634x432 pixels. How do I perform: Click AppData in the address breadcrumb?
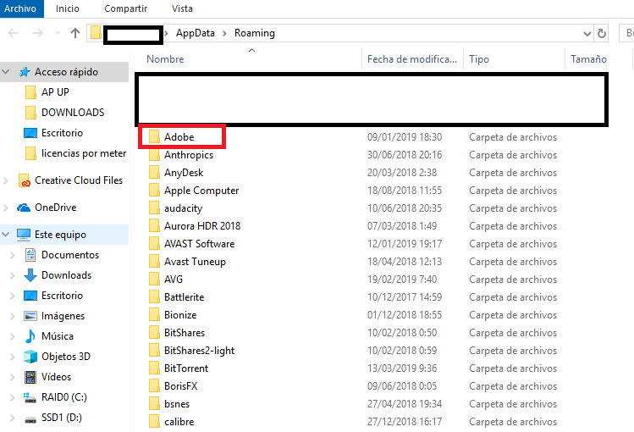click(196, 33)
